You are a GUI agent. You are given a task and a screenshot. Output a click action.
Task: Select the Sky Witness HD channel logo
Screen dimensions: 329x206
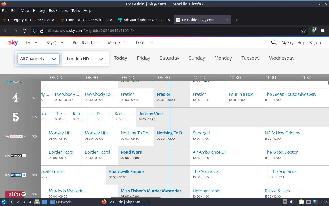(15, 156)
